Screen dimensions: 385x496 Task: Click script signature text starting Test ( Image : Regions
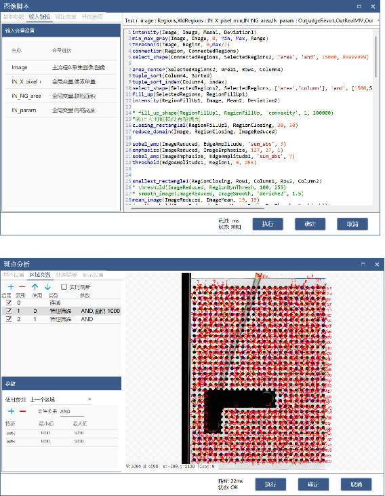(249, 20)
